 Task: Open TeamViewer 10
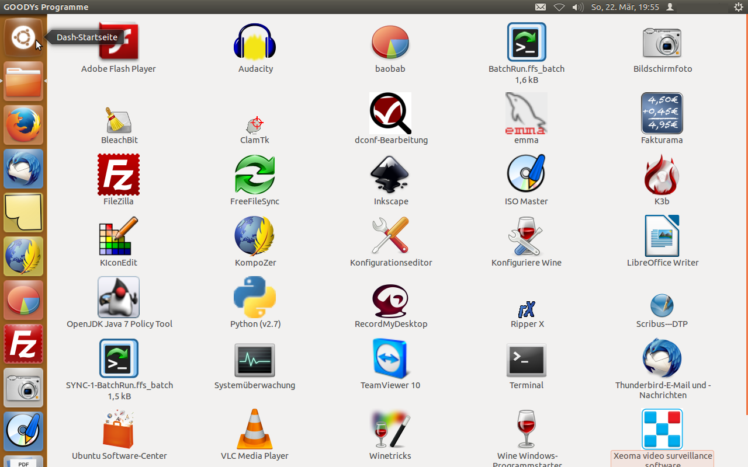click(390, 359)
